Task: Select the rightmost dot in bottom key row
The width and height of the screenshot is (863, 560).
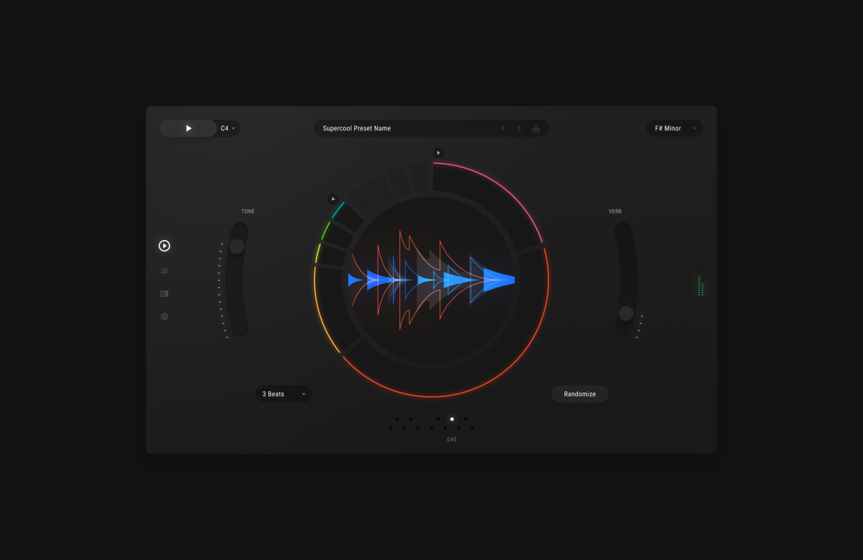Action: coord(472,428)
